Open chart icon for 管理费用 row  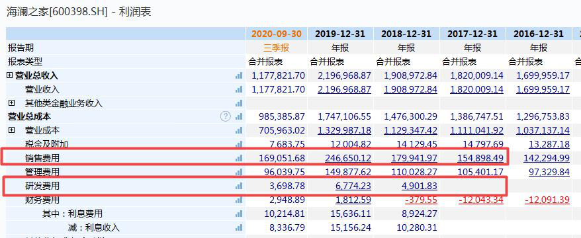pyautogui.click(x=239, y=172)
